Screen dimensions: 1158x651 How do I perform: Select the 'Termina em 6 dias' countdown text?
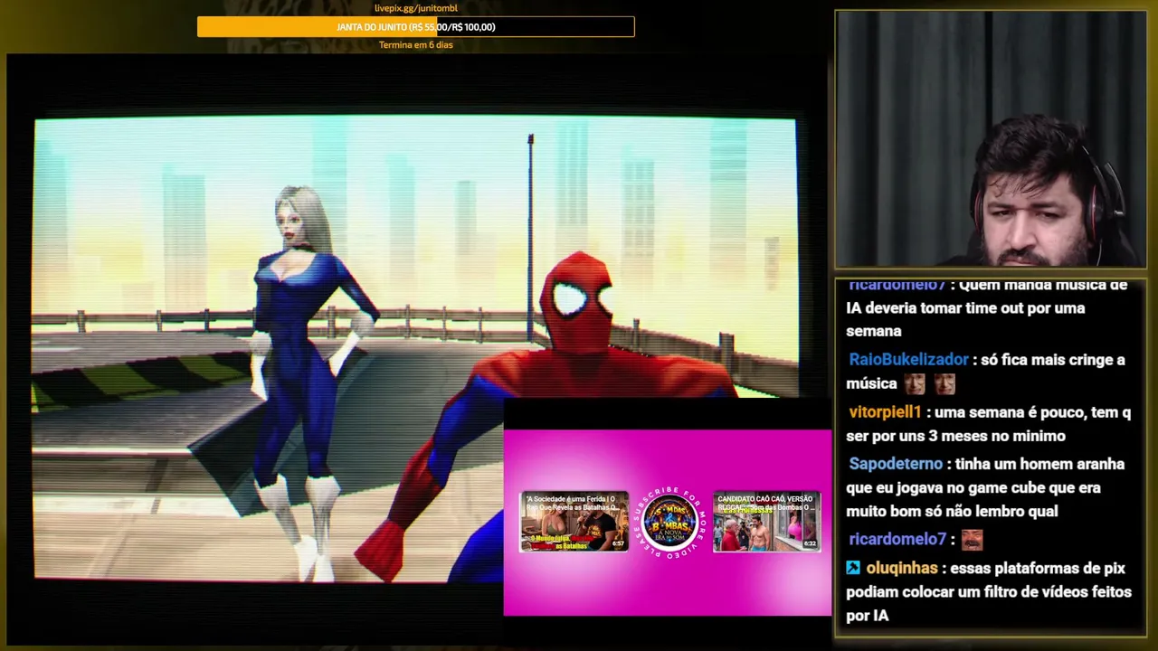click(x=416, y=45)
